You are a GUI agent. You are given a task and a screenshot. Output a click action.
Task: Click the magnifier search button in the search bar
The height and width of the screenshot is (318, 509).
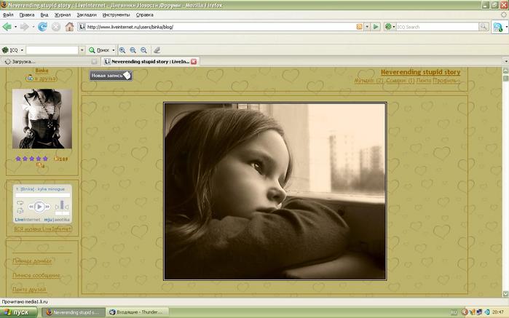pyautogui.click(x=484, y=27)
